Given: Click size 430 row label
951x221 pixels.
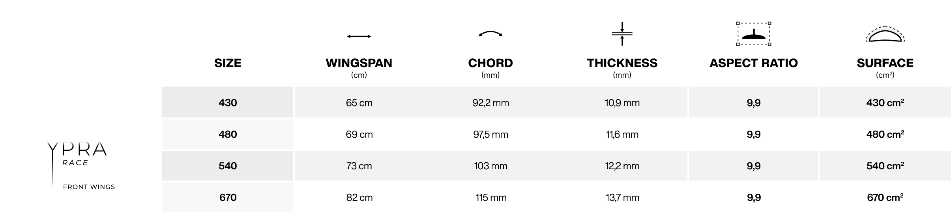Looking at the screenshot, I should (x=228, y=103).
